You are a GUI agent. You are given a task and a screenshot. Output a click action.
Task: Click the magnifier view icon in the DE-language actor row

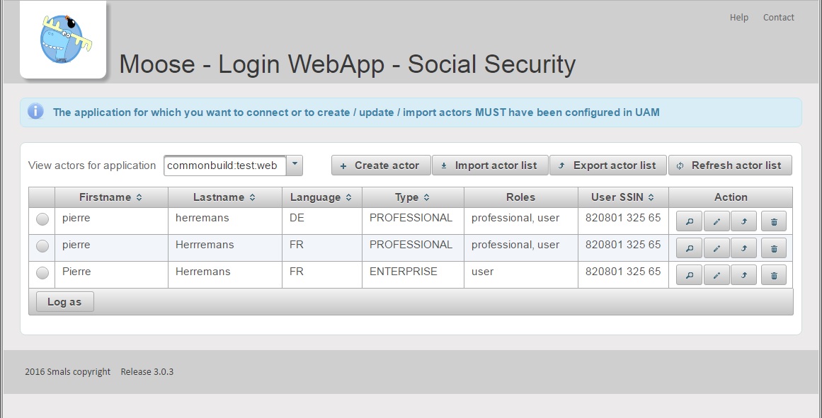pos(689,222)
